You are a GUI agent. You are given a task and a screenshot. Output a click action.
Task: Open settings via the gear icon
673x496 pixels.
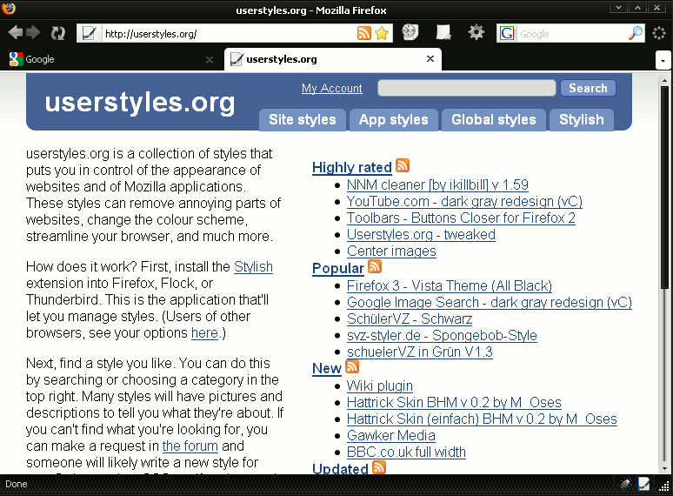(476, 32)
